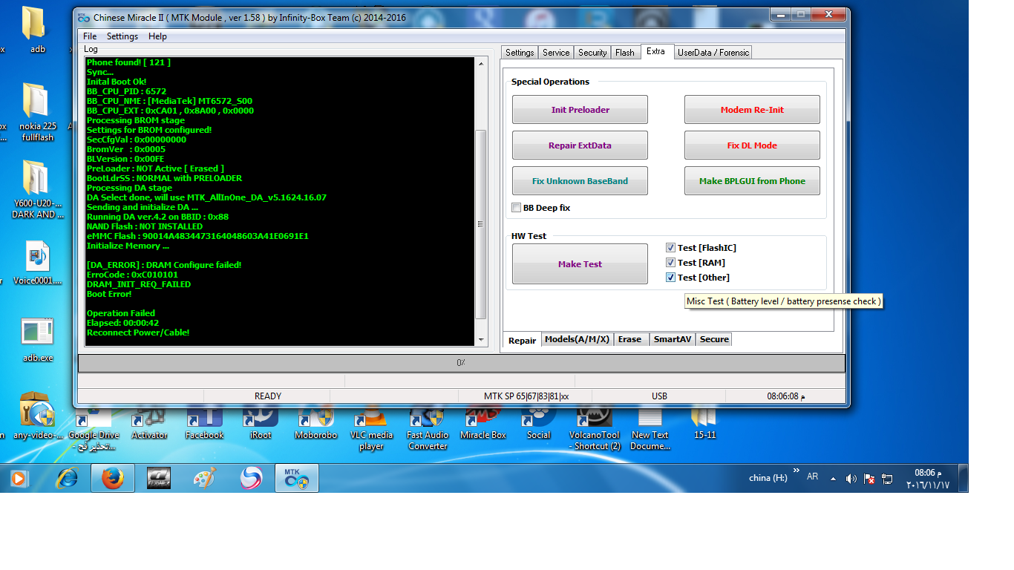Open the Models(A/M/X) bottom tab
This screenshot has height=570, width=1014.
click(578, 339)
